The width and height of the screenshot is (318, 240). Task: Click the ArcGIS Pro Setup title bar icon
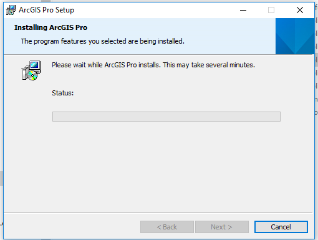pos(11,10)
